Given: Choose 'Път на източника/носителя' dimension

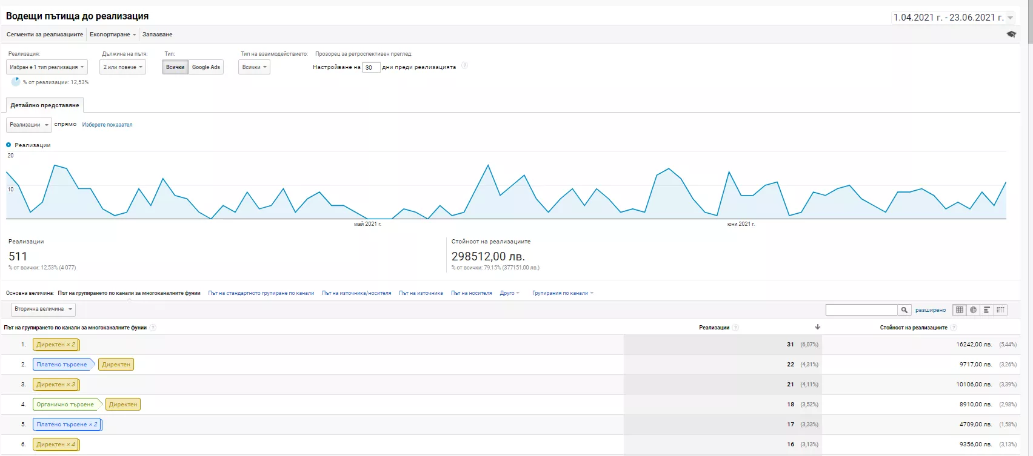Looking at the screenshot, I should tap(356, 293).
